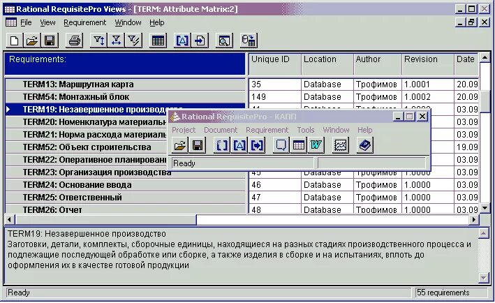Image resolution: width=495 pixels, height=303 pixels.
Task: Click the speech bubble discussion icon in КАПП window
Action: 281,145
